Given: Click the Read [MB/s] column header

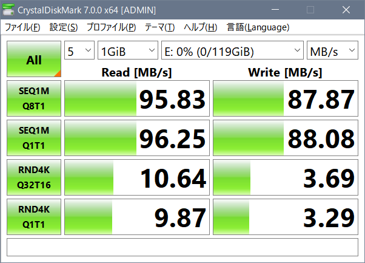Looking at the screenshot, I should (x=137, y=72).
